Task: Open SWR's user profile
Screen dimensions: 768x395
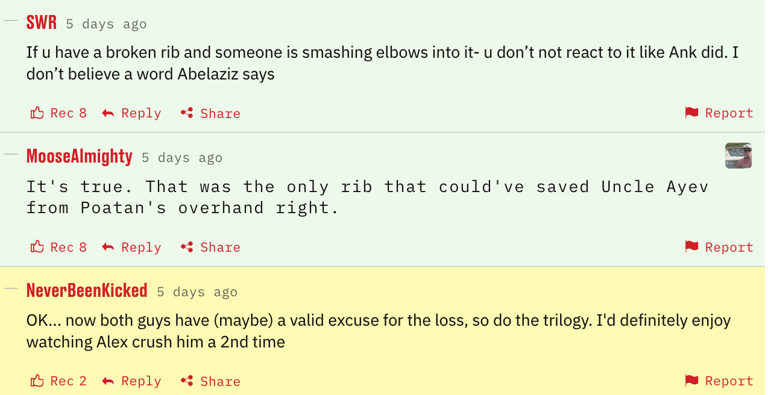Action: tap(42, 23)
